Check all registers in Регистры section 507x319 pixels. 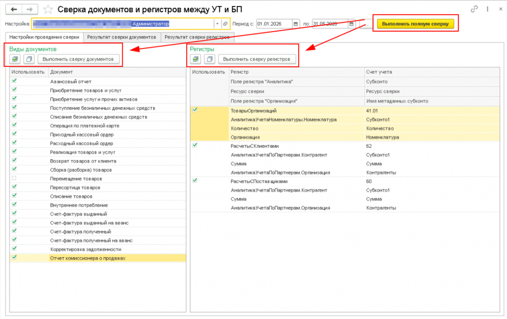pyautogui.click(x=195, y=59)
